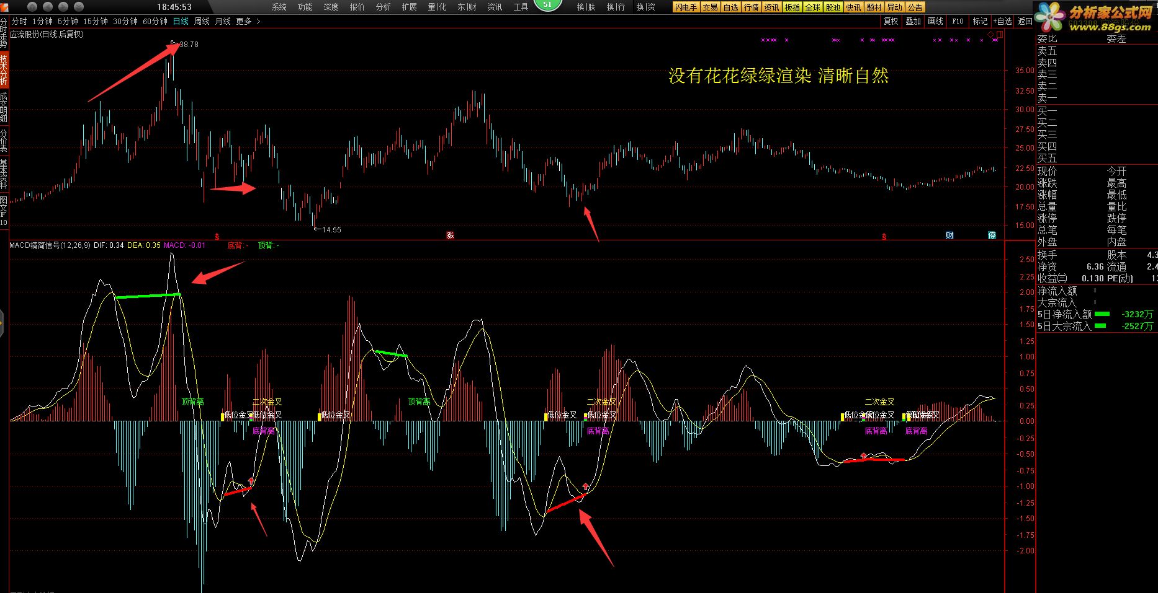Open 分价表 side tab
1158x593 pixels.
[4, 141]
